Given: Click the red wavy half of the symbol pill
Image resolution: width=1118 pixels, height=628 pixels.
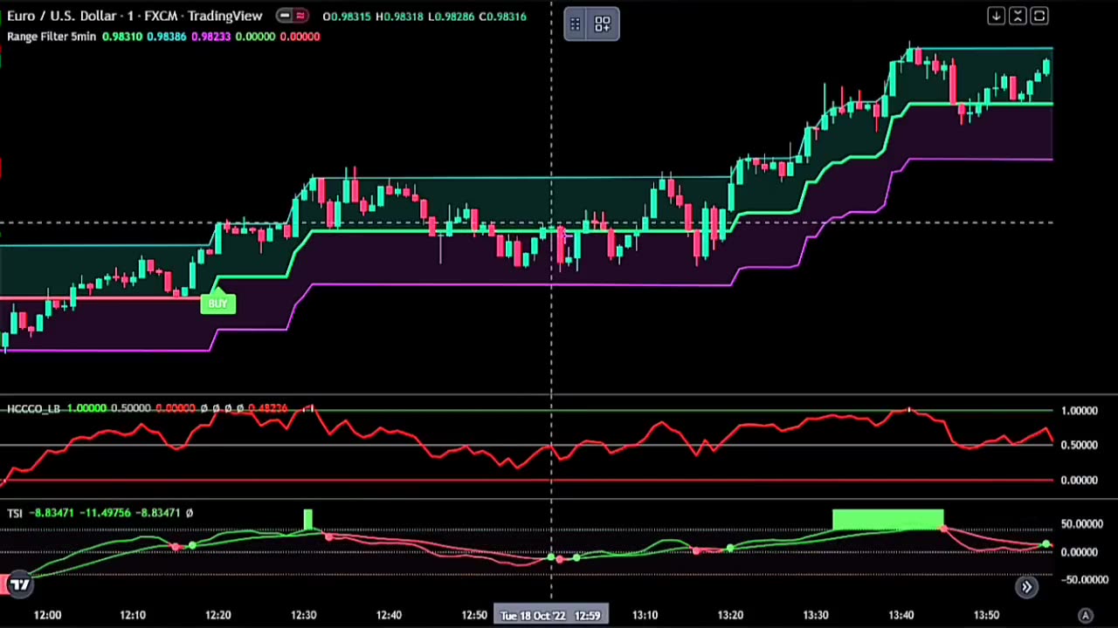Looking at the screenshot, I should coord(300,16).
